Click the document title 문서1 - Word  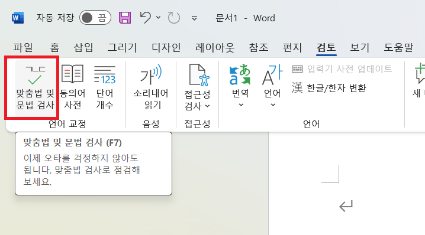(245, 18)
